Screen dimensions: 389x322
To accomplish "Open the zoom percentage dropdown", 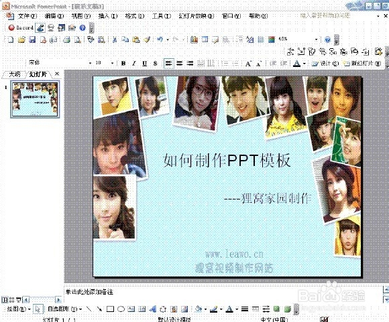I will click(x=316, y=39).
